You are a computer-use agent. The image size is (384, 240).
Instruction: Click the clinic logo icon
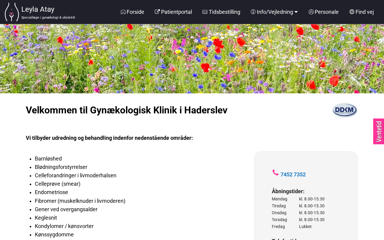12,12
